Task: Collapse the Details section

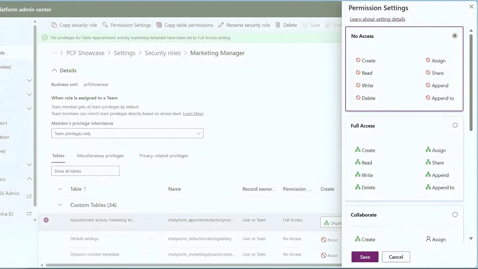Action: coord(54,70)
